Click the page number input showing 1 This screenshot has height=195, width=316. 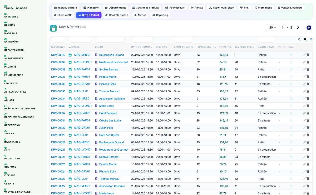tap(282, 28)
